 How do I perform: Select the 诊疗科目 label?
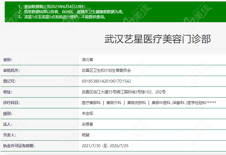(12, 103)
